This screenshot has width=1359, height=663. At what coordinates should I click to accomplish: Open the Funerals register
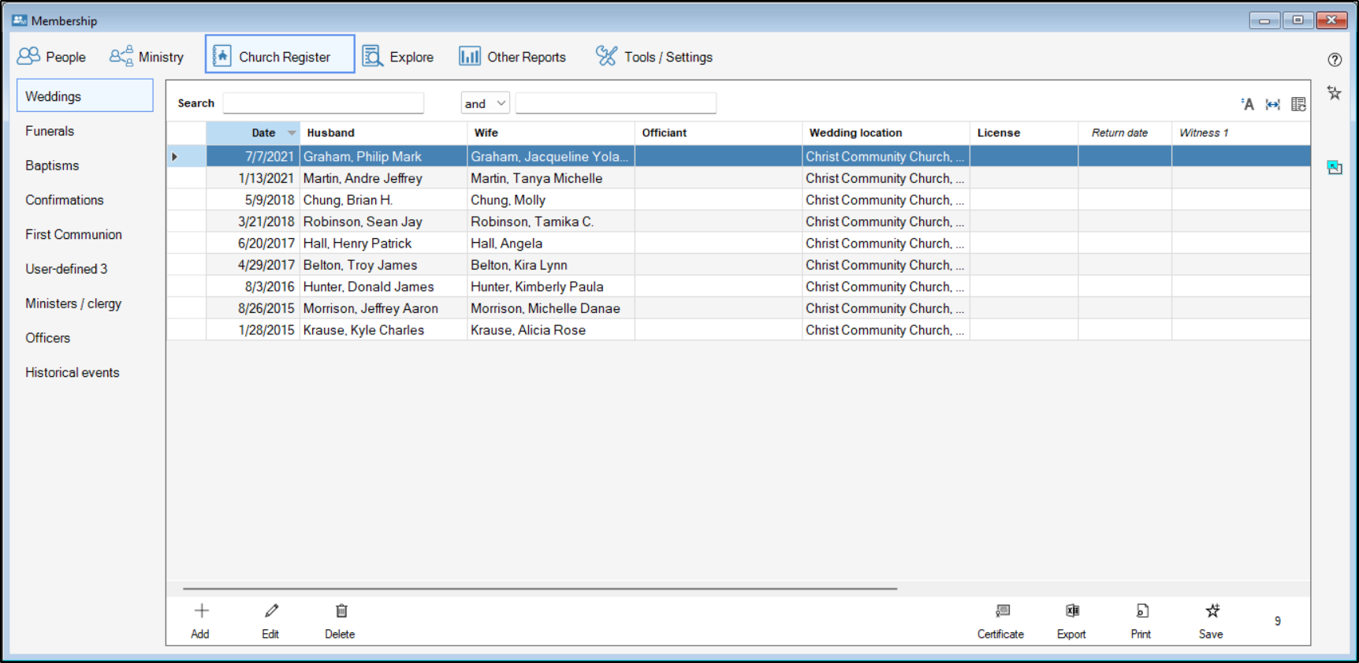tap(50, 131)
